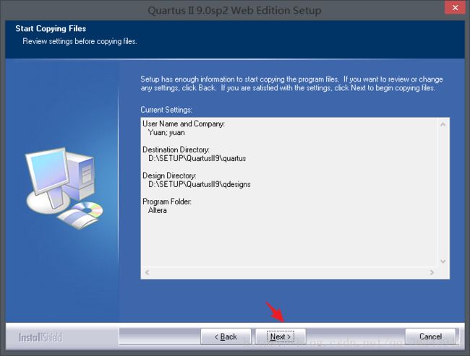Click the InstallShield logo
The width and height of the screenshot is (470, 356).
coord(40,337)
